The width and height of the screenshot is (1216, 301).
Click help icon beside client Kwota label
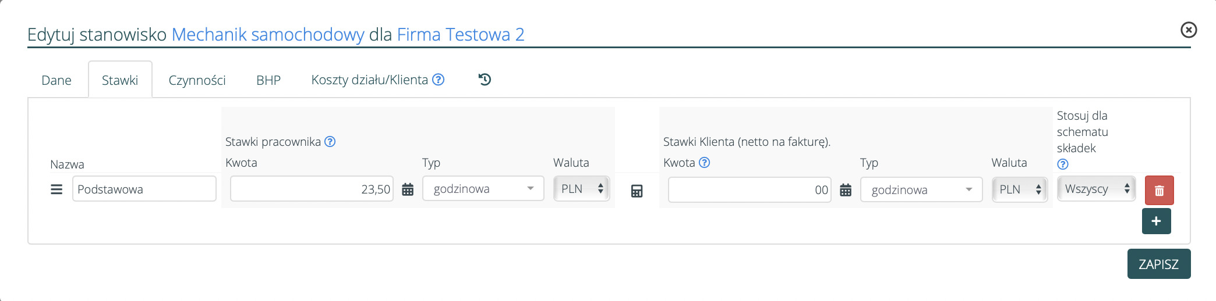click(x=705, y=163)
